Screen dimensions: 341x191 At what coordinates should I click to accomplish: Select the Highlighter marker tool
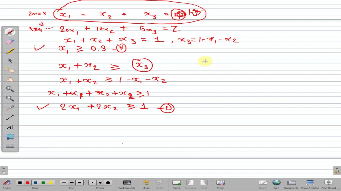(x=10, y=51)
